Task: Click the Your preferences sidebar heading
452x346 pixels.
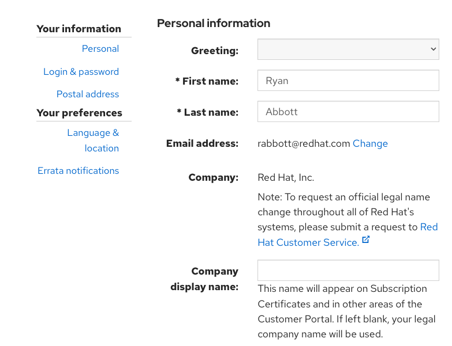Action: (x=79, y=113)
